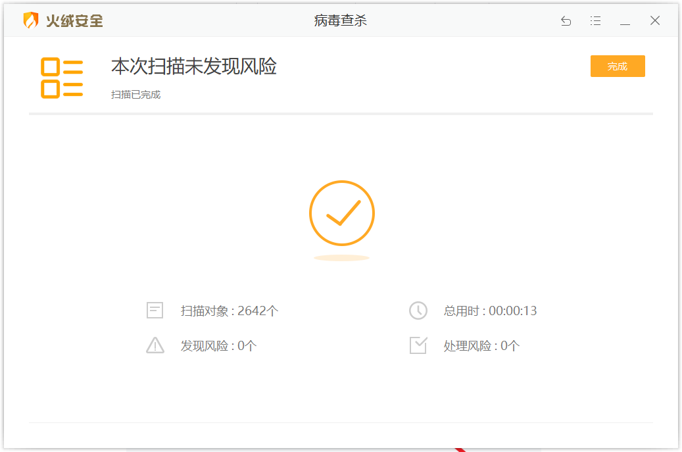Click the 扫描已完成 status text
This screenshot has width=682, height=452.
135,94
